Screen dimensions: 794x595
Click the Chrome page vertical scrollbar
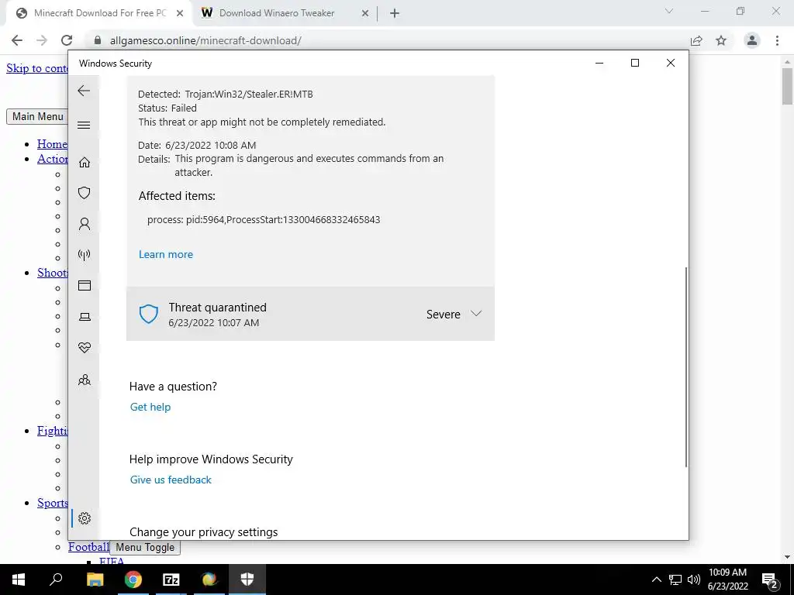(787, 86)
